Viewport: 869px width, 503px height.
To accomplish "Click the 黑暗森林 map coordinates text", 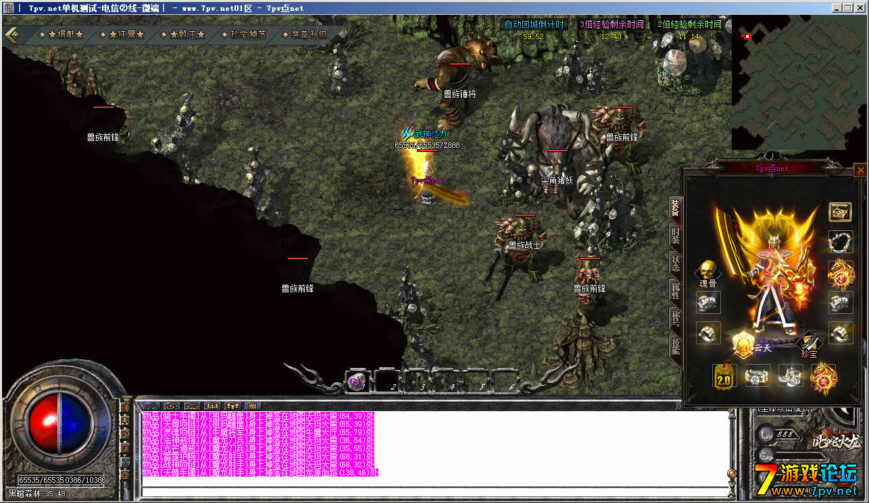I will click(x=36, y=494).
